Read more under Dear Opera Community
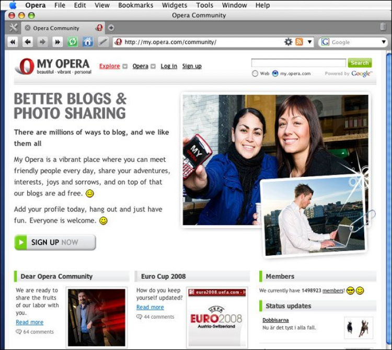Image resolution: width=392 pixels, height=350 pixels. (x=29, y=322)
